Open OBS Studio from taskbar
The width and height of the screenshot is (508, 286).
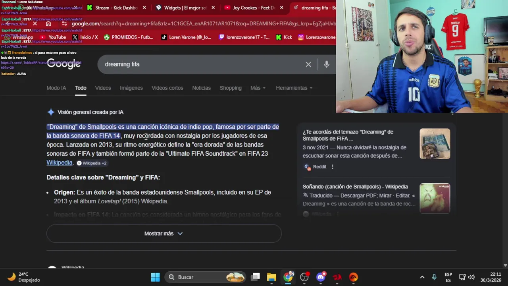pos(304,277)
